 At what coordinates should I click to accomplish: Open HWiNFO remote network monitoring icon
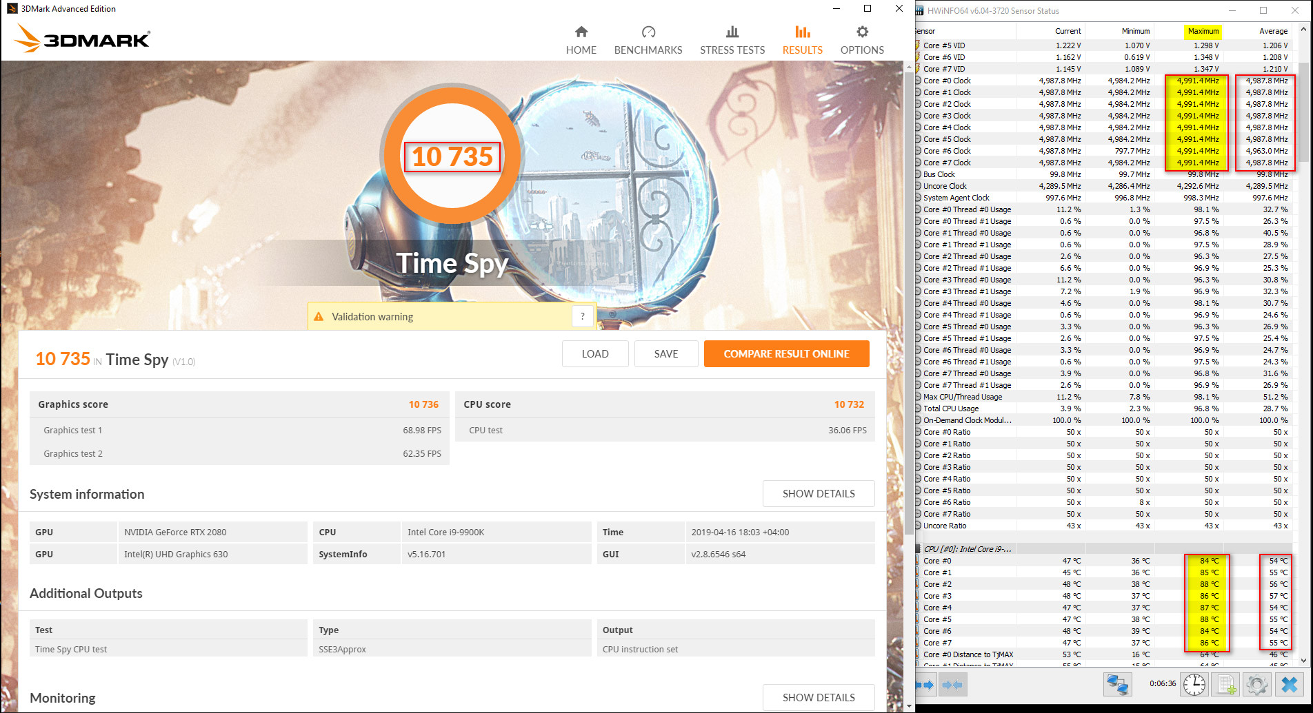pyautogui.click(x=1117, y=684)
